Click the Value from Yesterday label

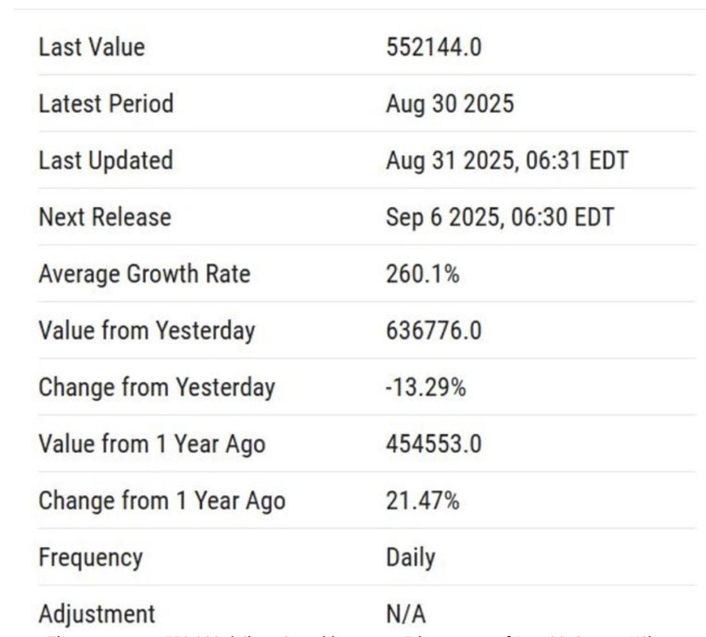coord(147,330)
